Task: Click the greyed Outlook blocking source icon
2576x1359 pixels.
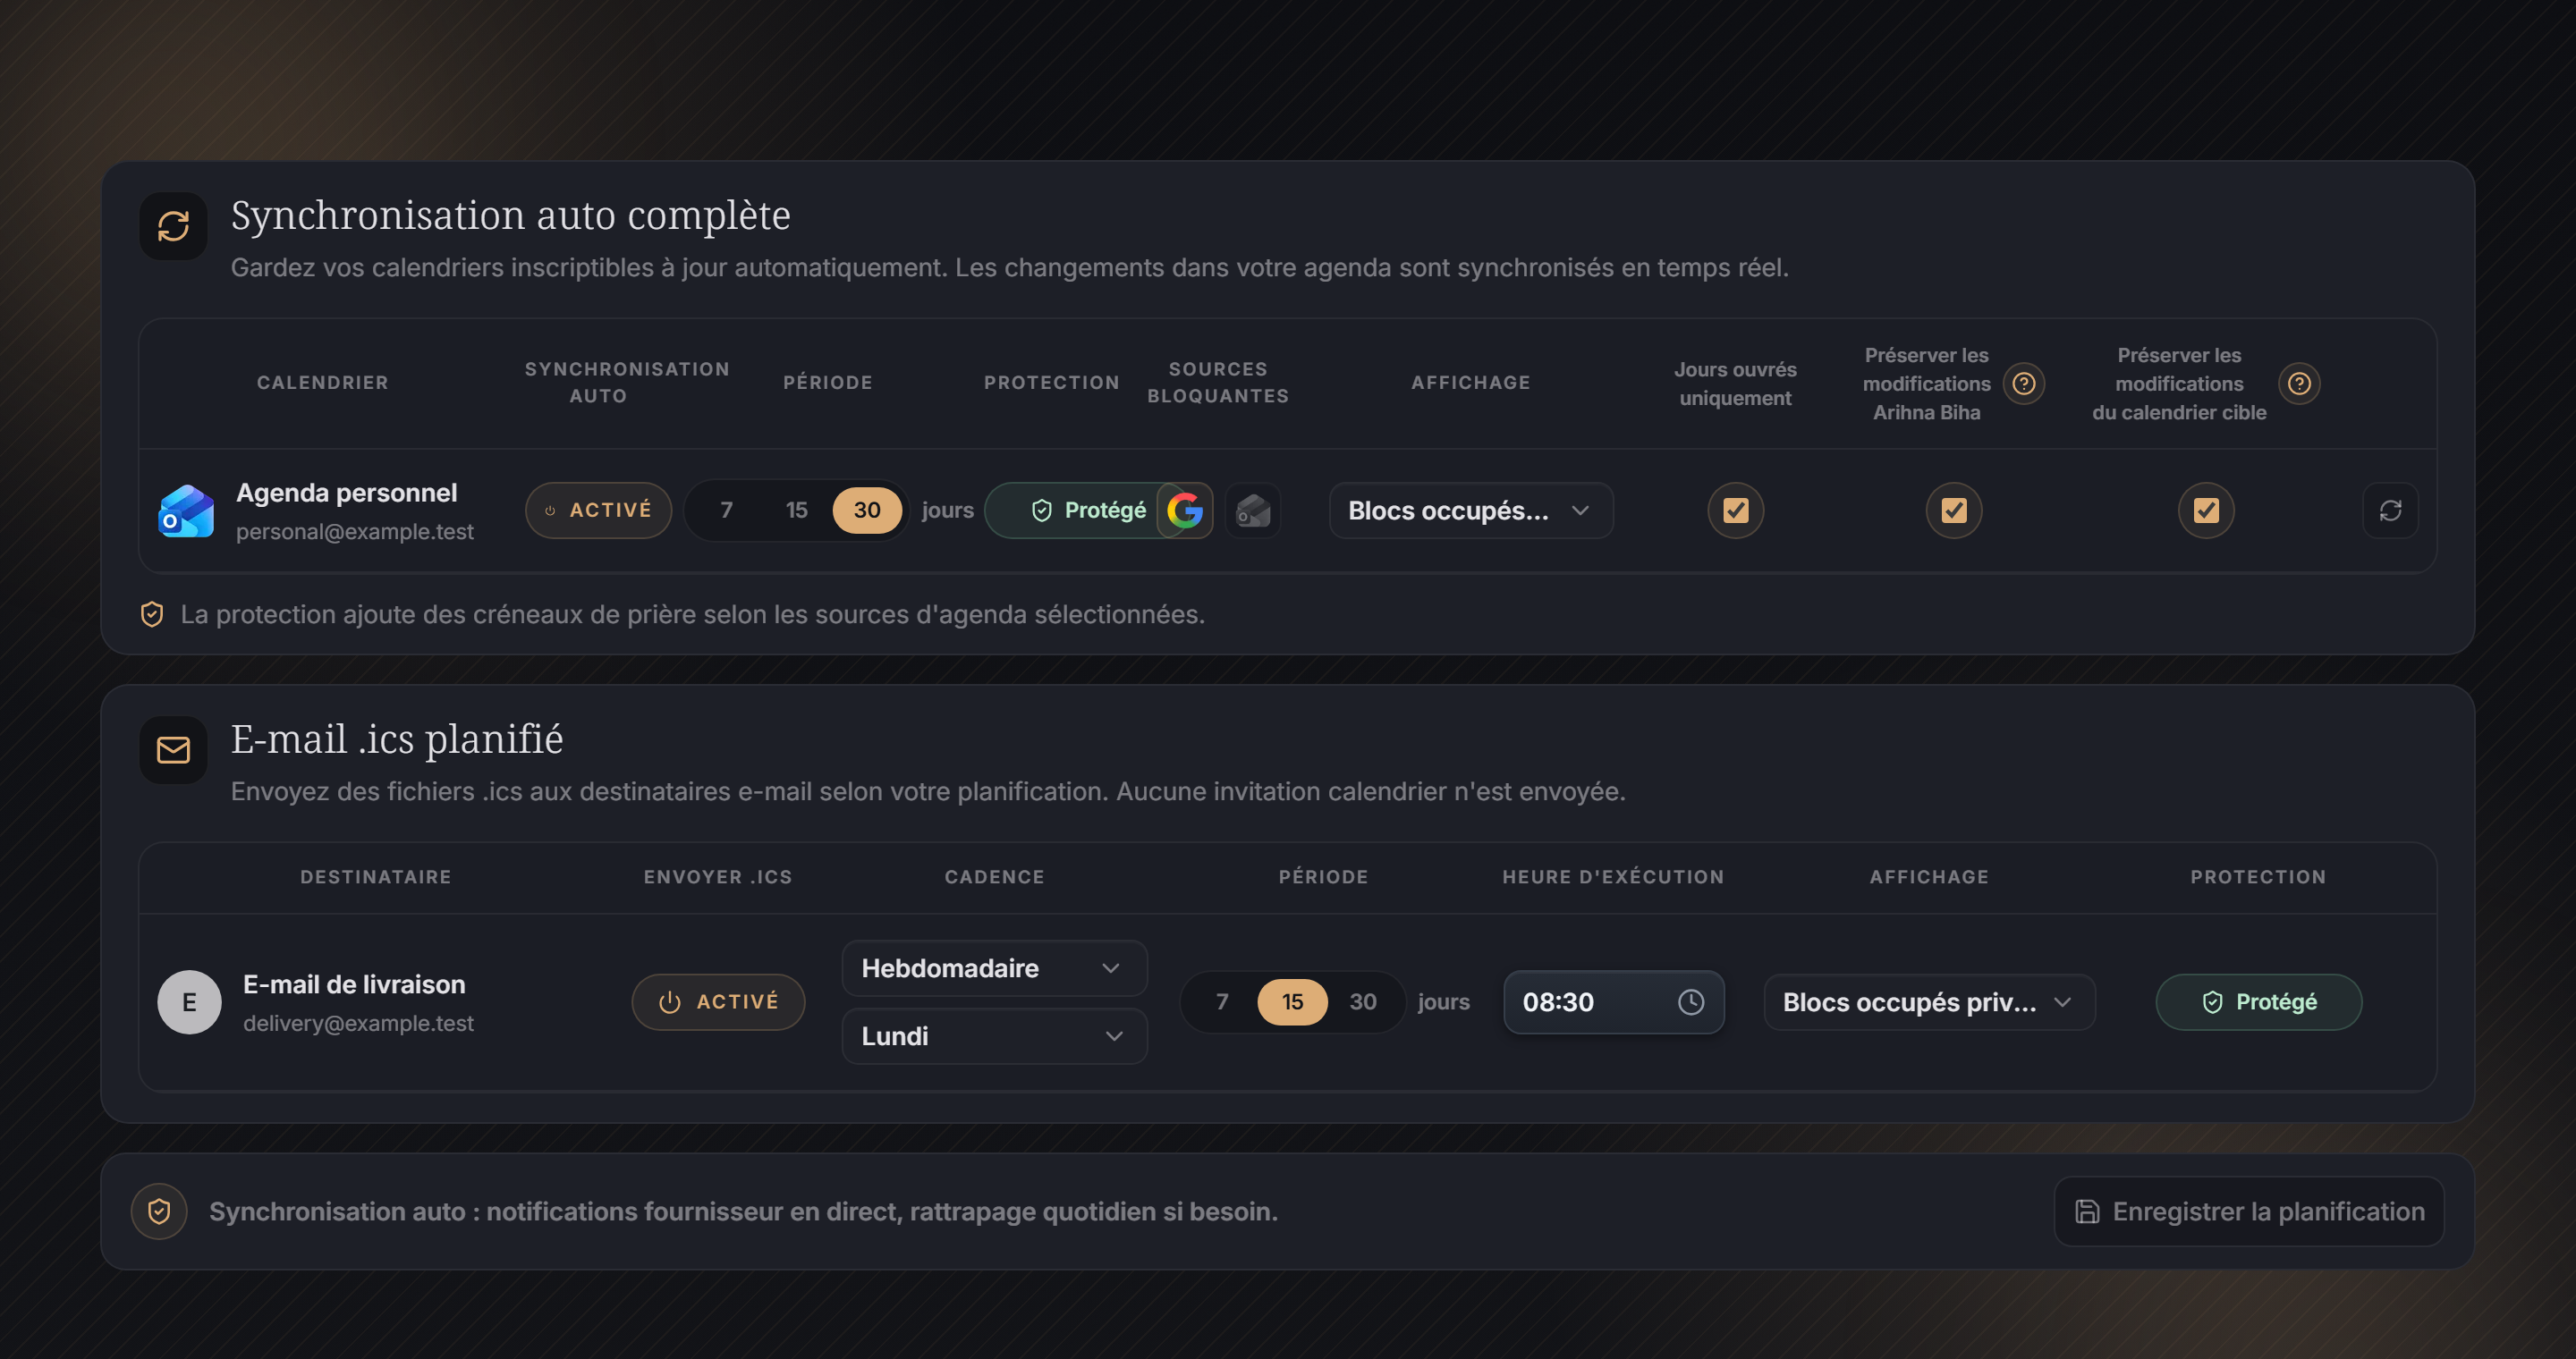Action: [1253, 511]
